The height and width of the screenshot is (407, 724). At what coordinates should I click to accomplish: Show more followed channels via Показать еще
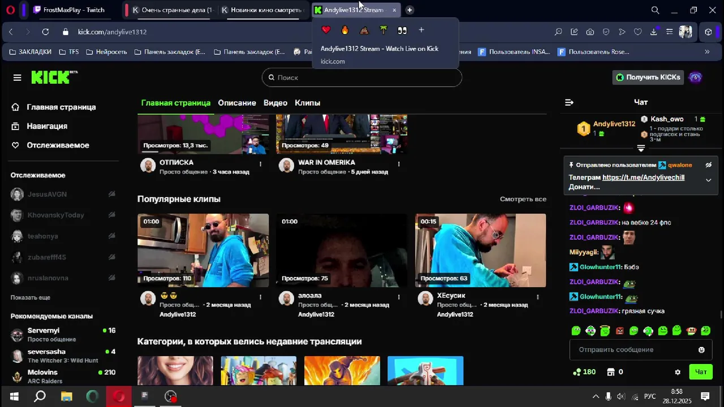coord(31,297)
